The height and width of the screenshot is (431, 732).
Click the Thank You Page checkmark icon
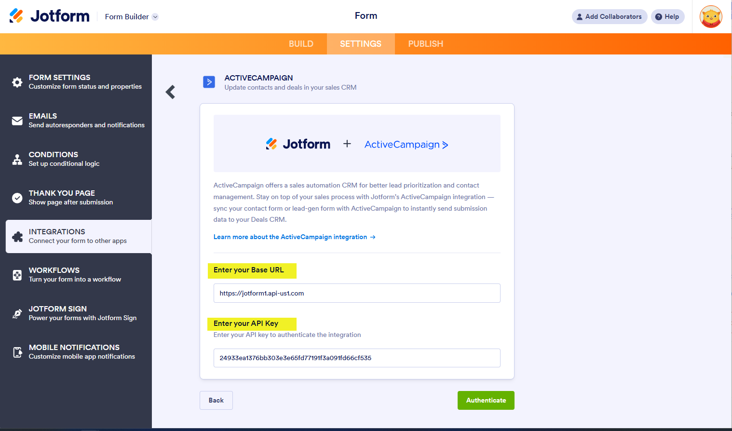point(17,198)
